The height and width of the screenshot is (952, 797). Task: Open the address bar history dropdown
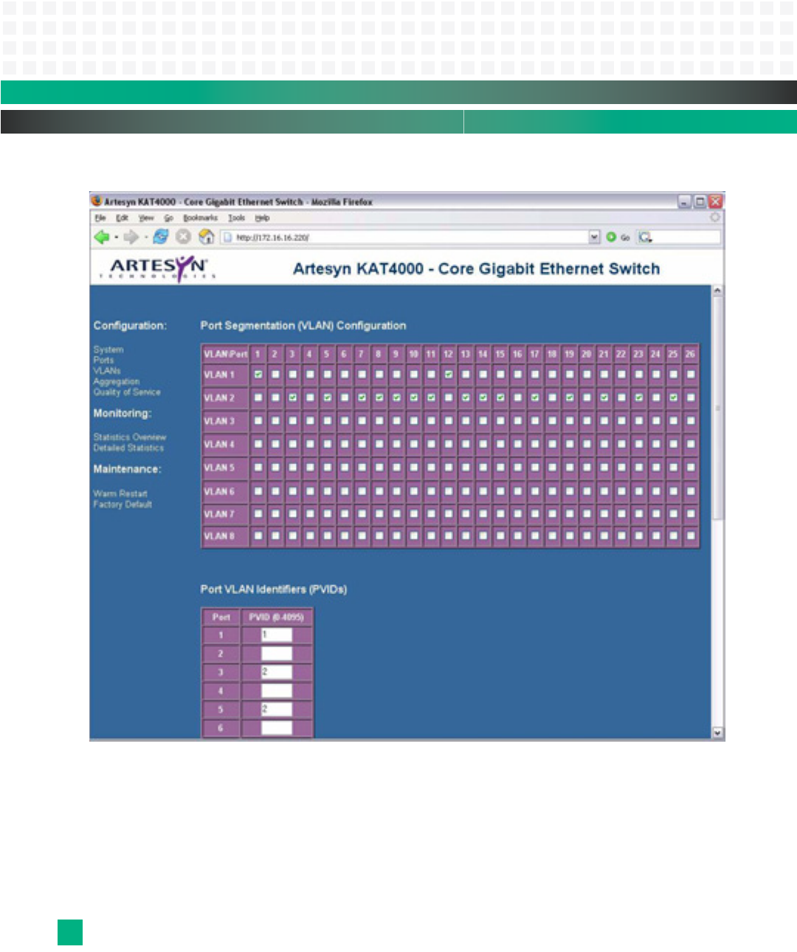595,237
